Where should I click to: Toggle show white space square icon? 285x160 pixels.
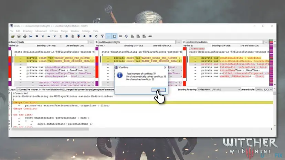coord(114,36)
